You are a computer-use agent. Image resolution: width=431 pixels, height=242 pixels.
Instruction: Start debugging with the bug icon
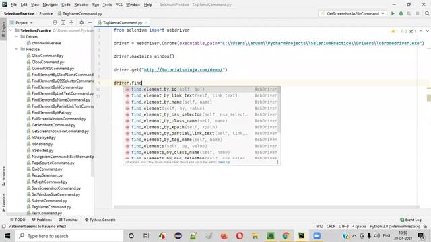(x=401, y=13)
